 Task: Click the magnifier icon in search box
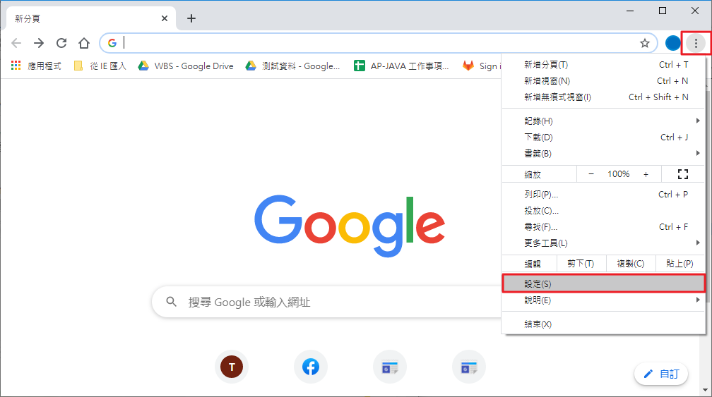pos(171,301)
